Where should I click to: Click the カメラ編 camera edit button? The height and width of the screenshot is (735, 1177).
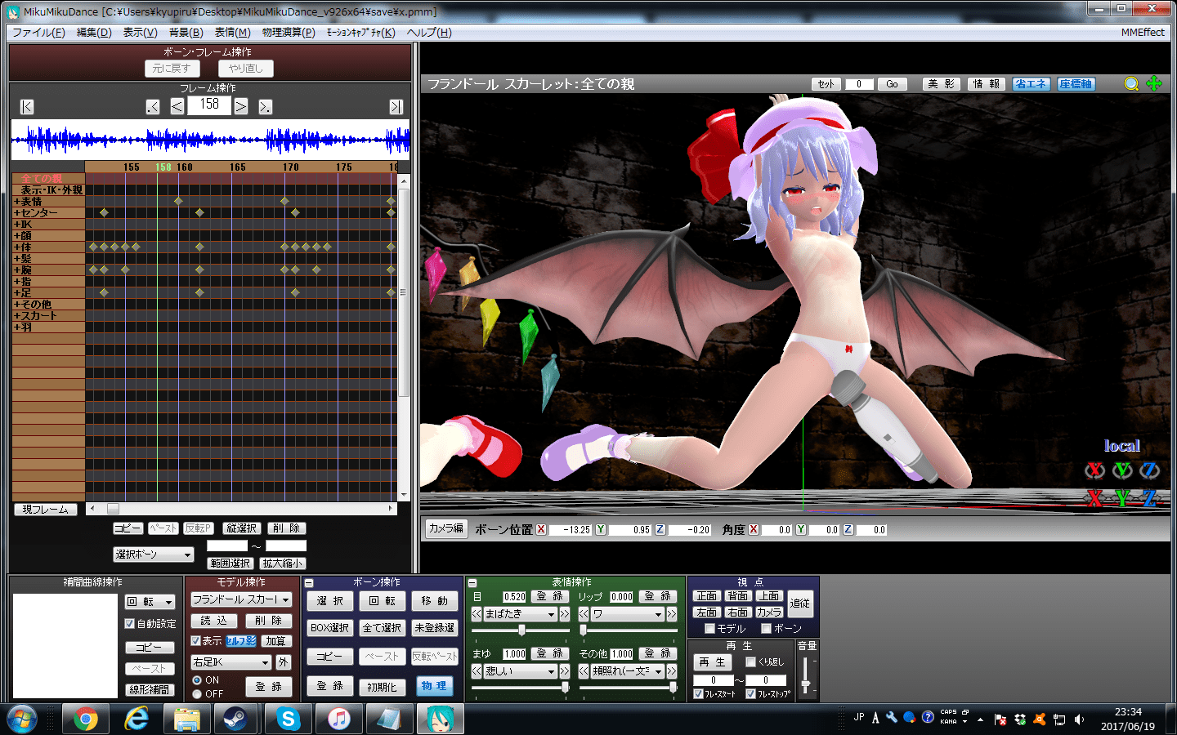click(446, 528)
